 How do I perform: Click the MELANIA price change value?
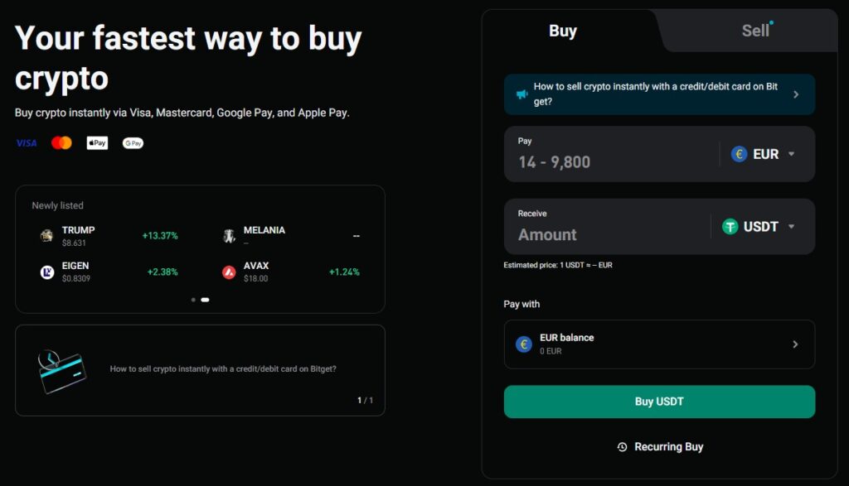click(x=354, y=234)
